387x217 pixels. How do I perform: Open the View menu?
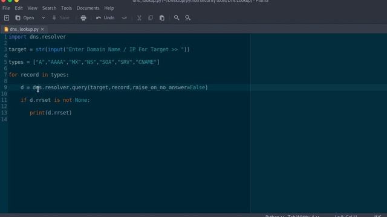tap(32, 8)
